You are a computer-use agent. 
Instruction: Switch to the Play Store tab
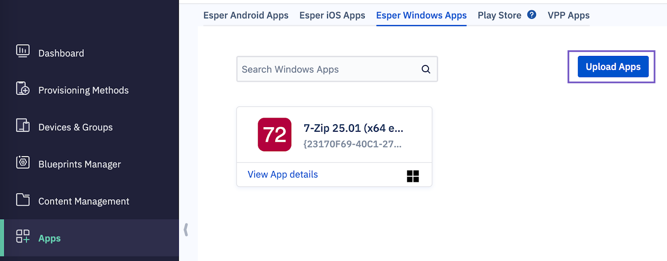click(499, 15)
